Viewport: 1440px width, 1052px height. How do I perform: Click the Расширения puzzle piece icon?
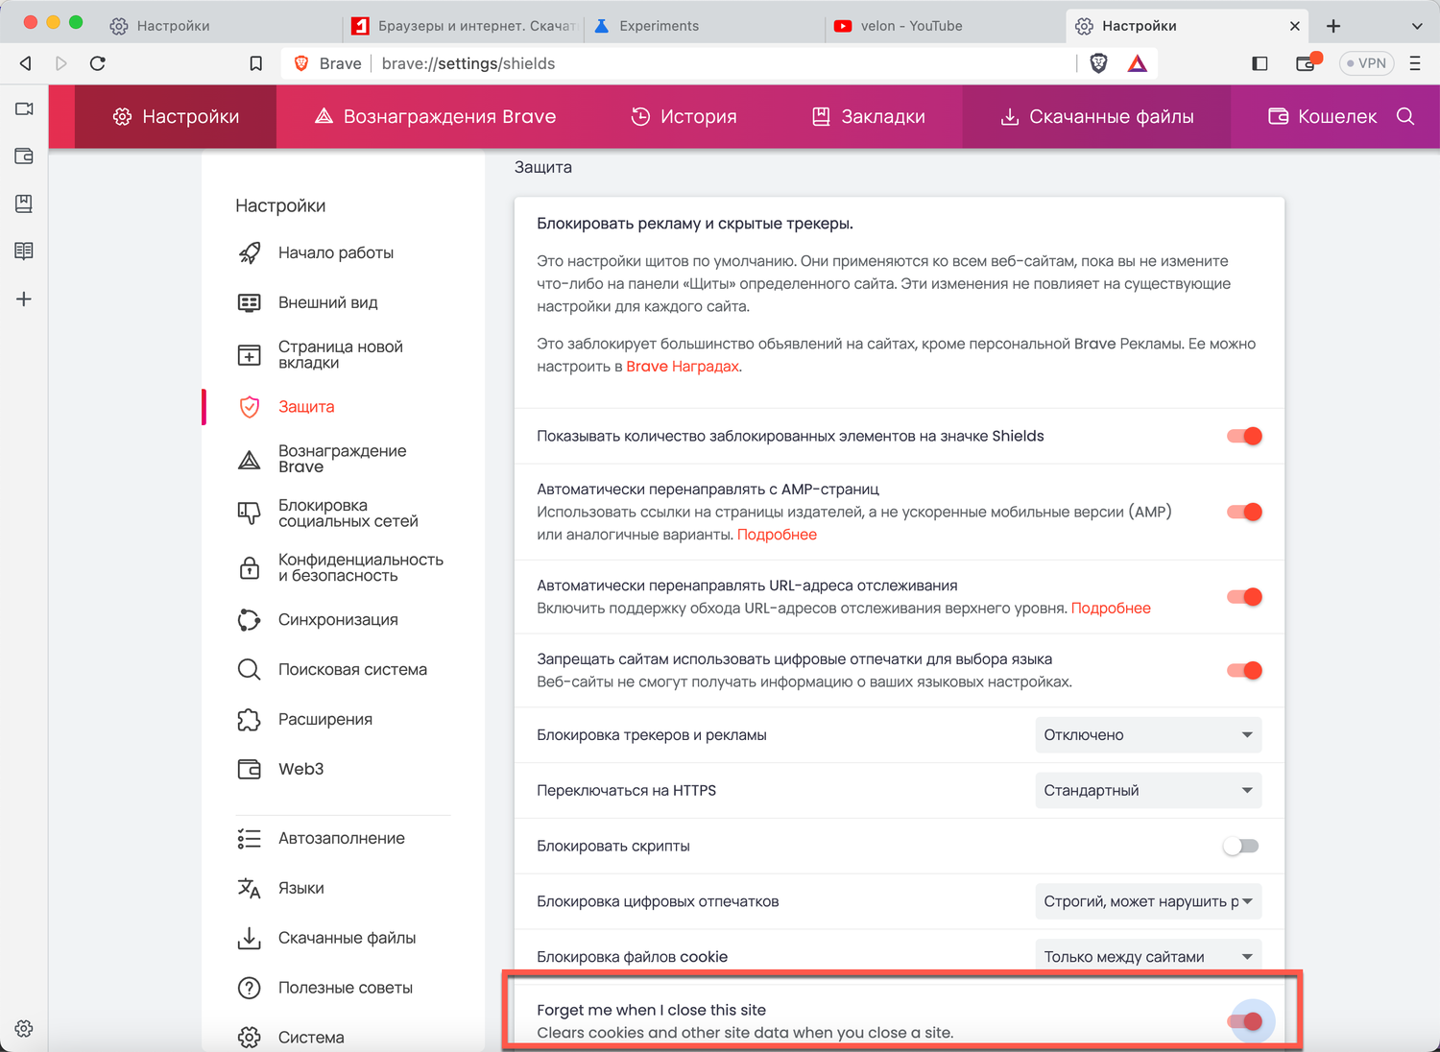[249, 720]
